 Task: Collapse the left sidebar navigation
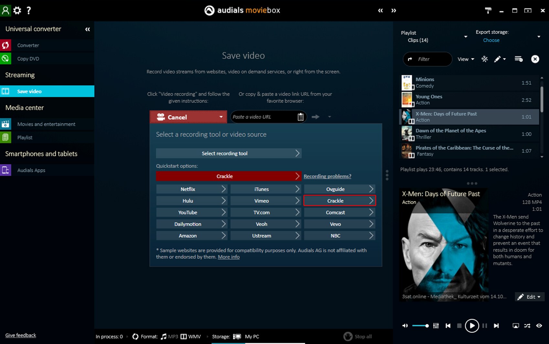[x=87, y=29]
